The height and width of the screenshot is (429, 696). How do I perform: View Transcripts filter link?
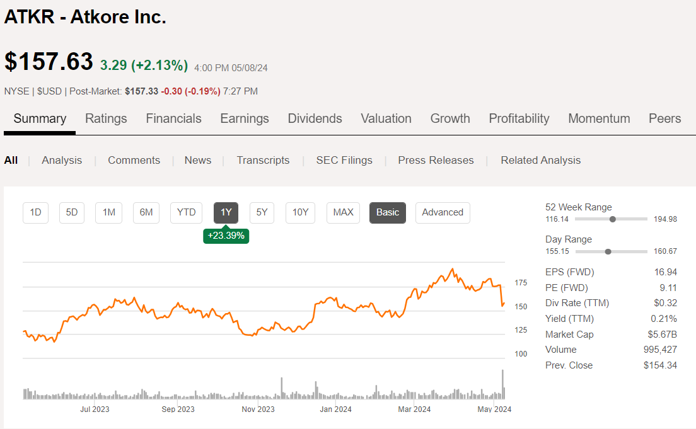pyautogui.click(x=263, y=160)
